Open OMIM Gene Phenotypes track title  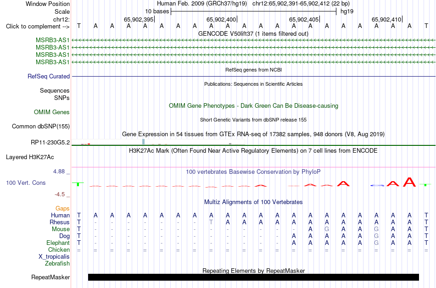pyautogui.click(x=253, y=105)
